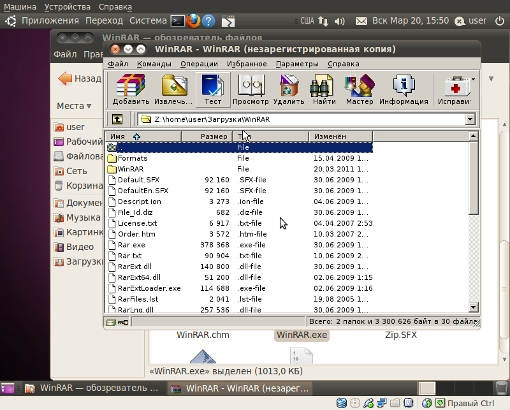Open the Команды menu
The image size is (510, 410).
[x=154, y=64]
